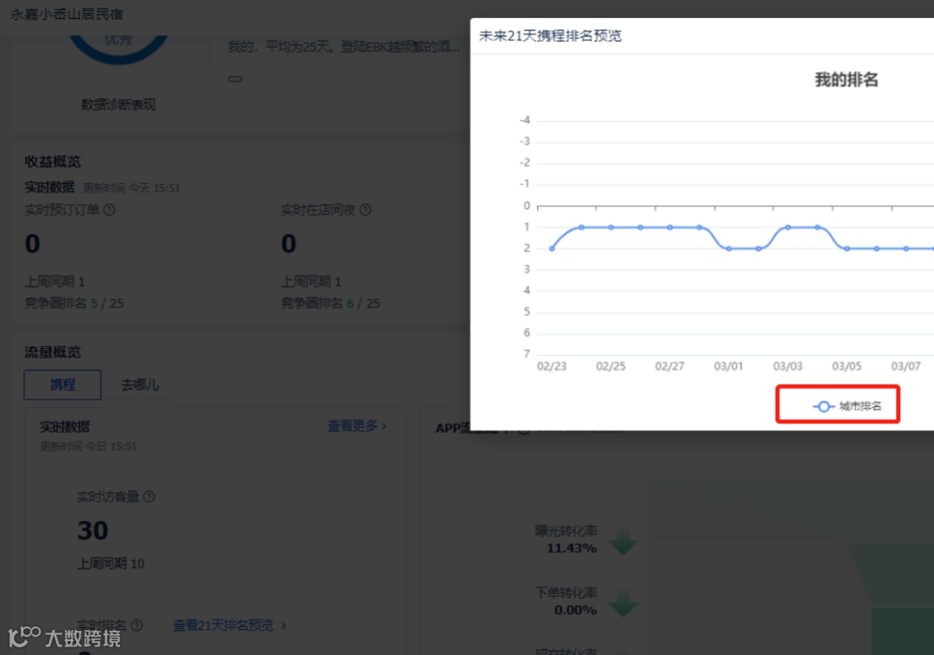Click the chevron after 查看21天排名预览
The image size is (934, 655).
(284, 626)
